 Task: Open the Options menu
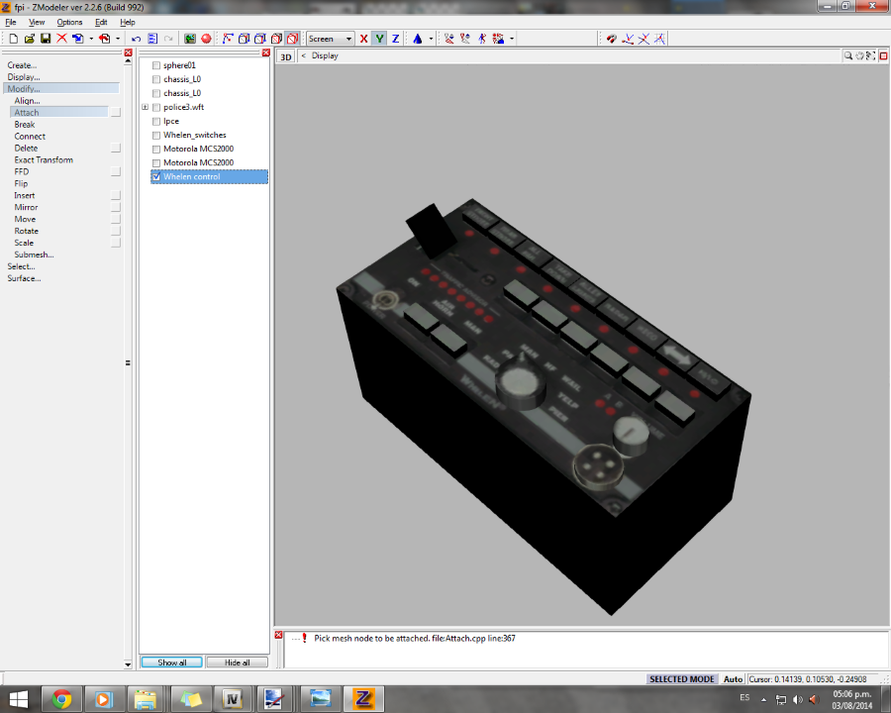69,22
